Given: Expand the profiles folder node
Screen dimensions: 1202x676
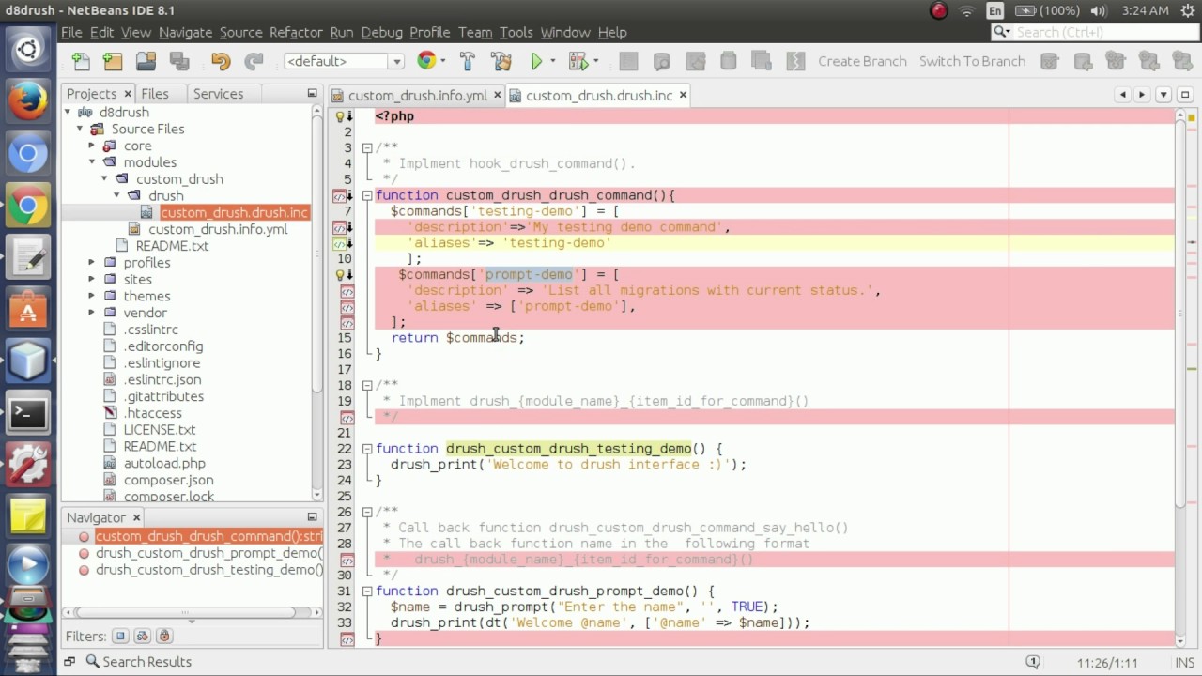Looking at the screenshot, I should tap(92, 263).
